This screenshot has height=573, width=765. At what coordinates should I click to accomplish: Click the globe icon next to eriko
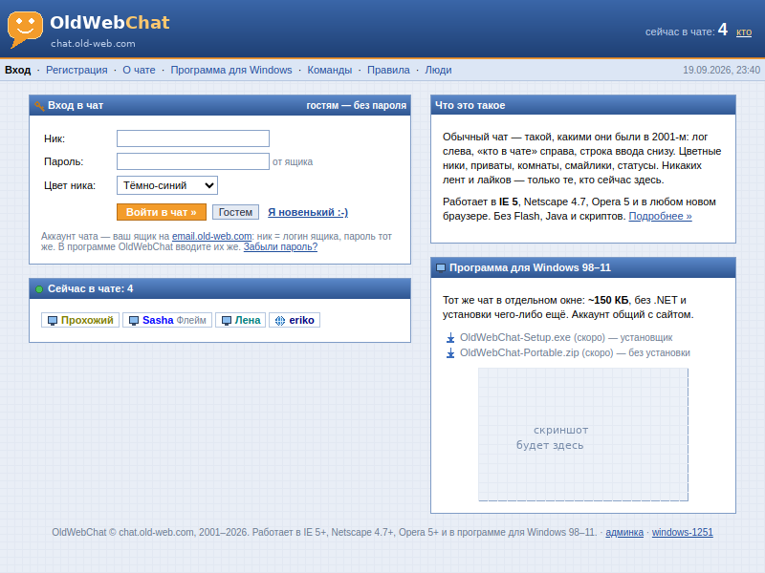point(280,321)
